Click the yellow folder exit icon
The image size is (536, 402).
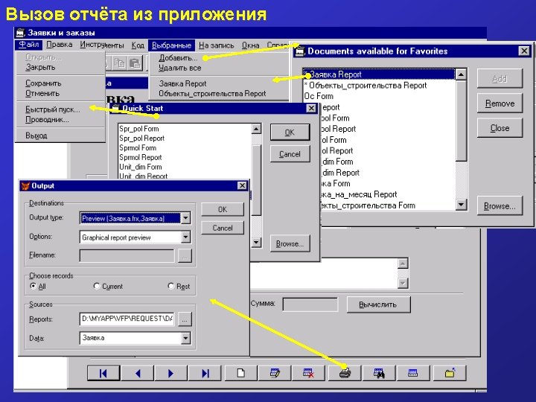click(450, 373)
